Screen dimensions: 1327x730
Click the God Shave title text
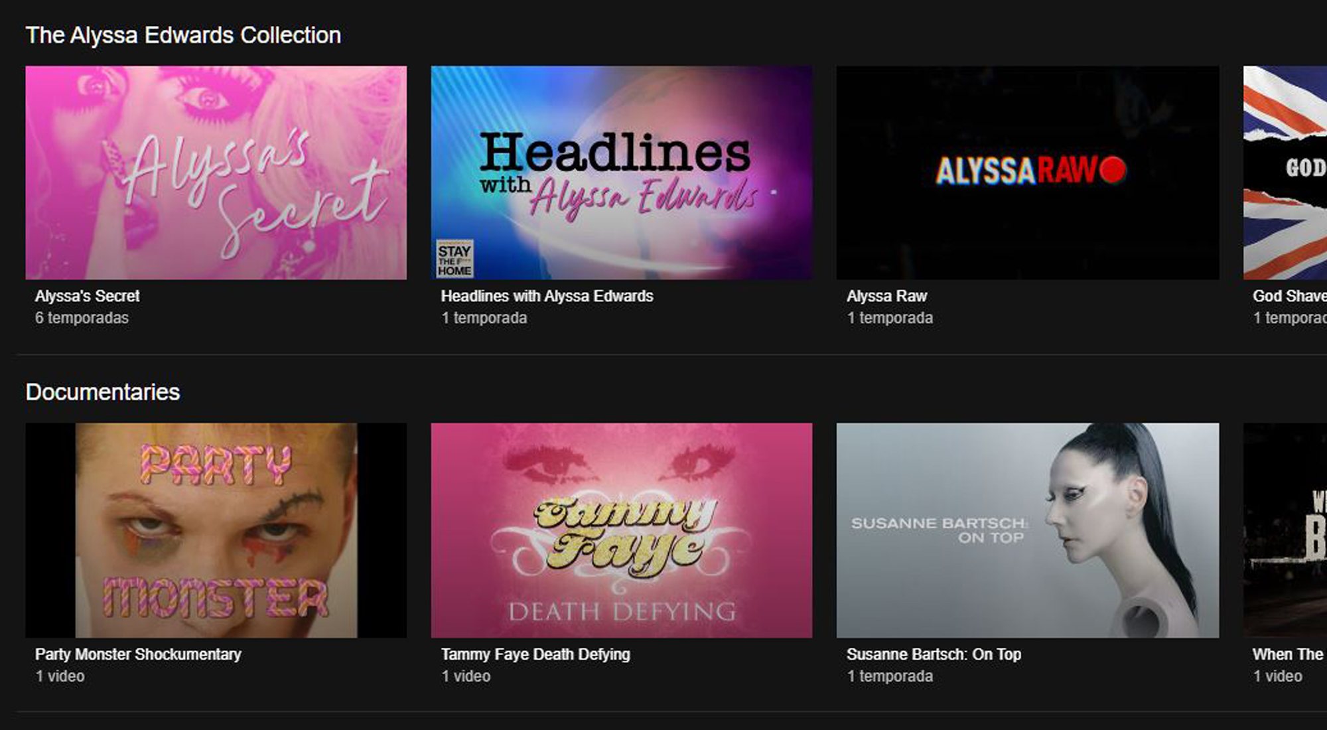(x=1289, y=296)
